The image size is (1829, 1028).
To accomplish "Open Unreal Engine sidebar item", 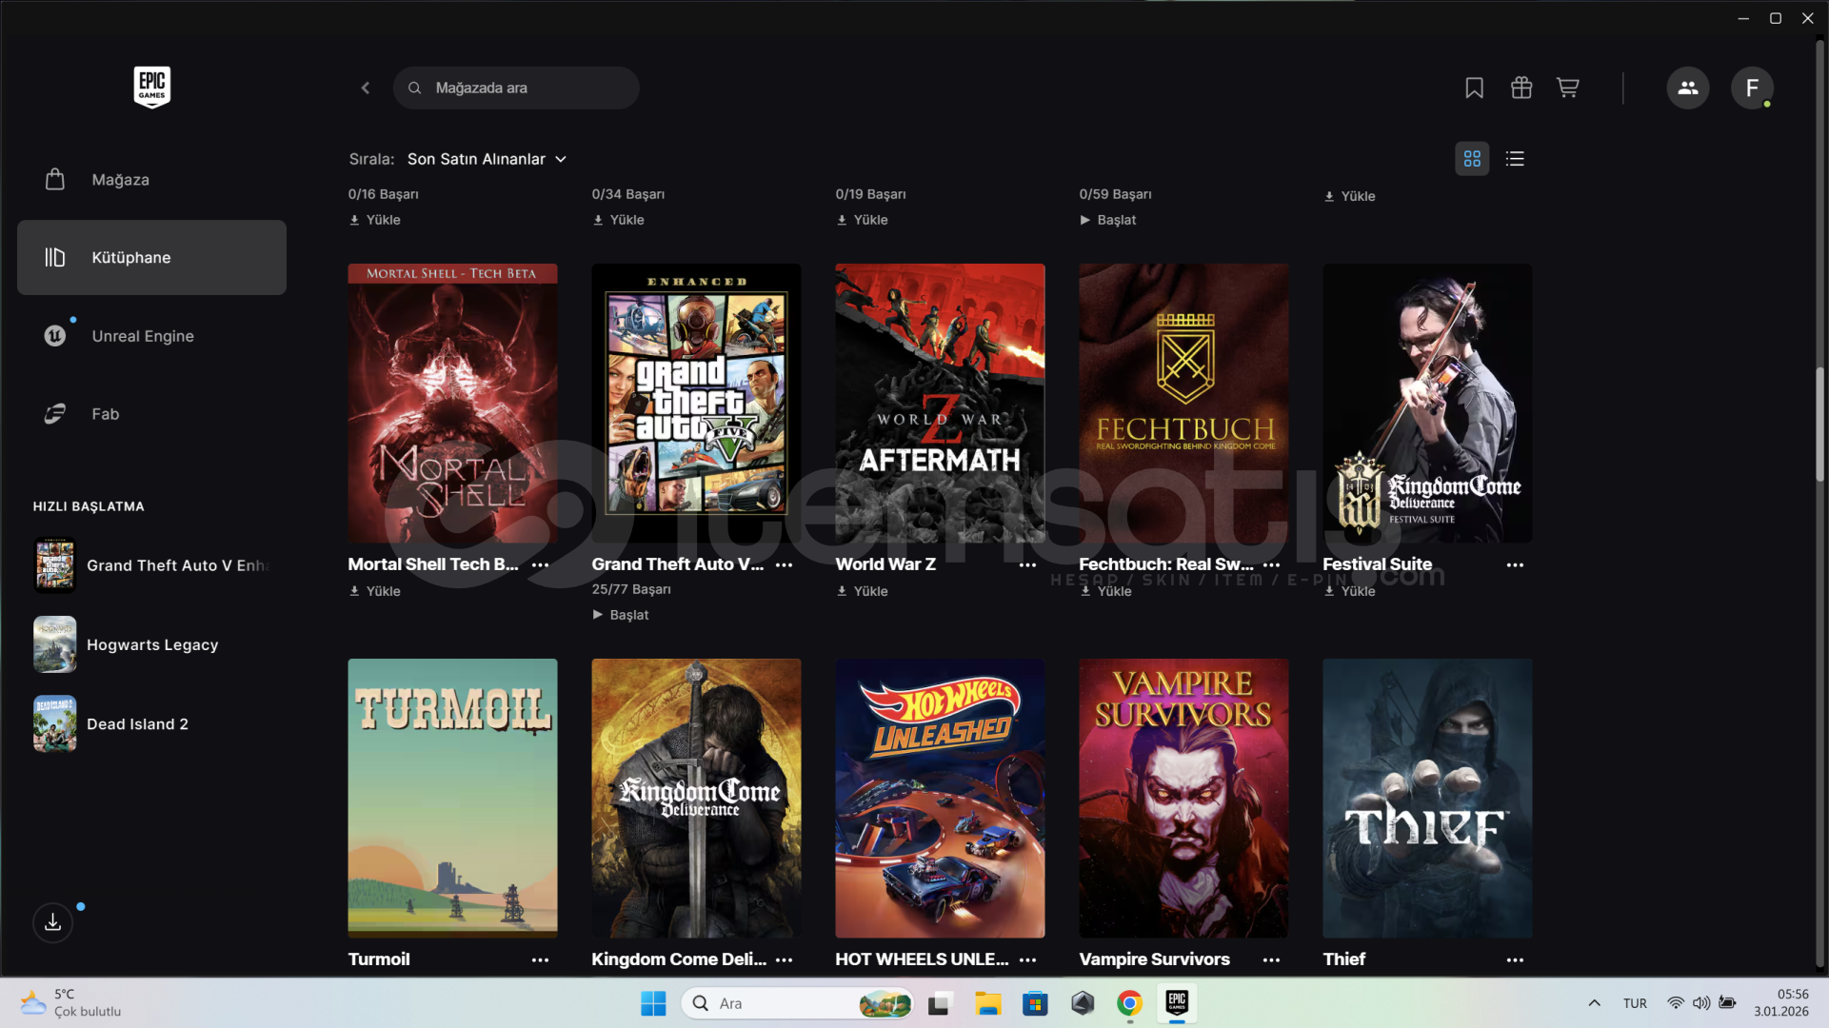I will [x=143, y=336].
